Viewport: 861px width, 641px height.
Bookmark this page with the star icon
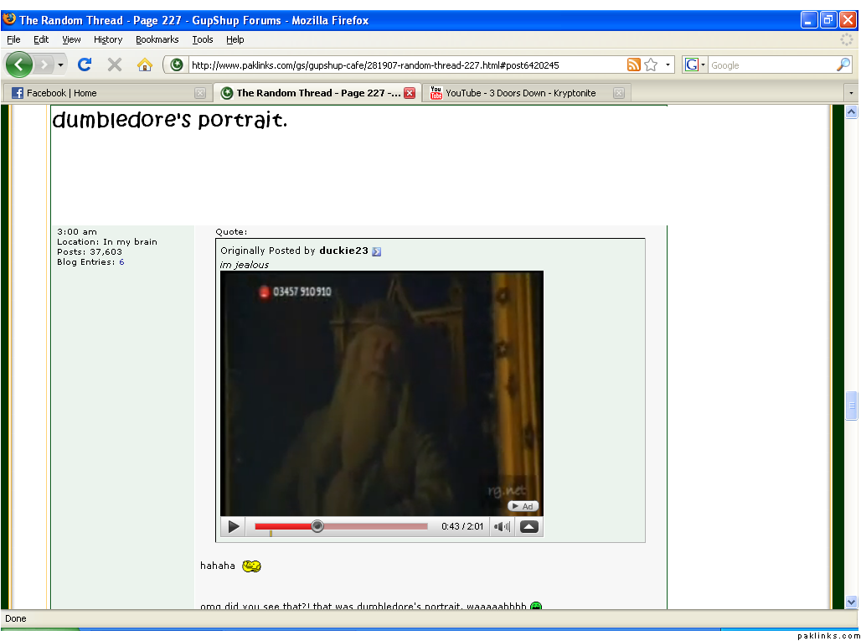pyautogui.click(x=651, y=65)
